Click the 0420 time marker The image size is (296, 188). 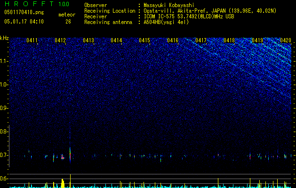pos(286,40)
